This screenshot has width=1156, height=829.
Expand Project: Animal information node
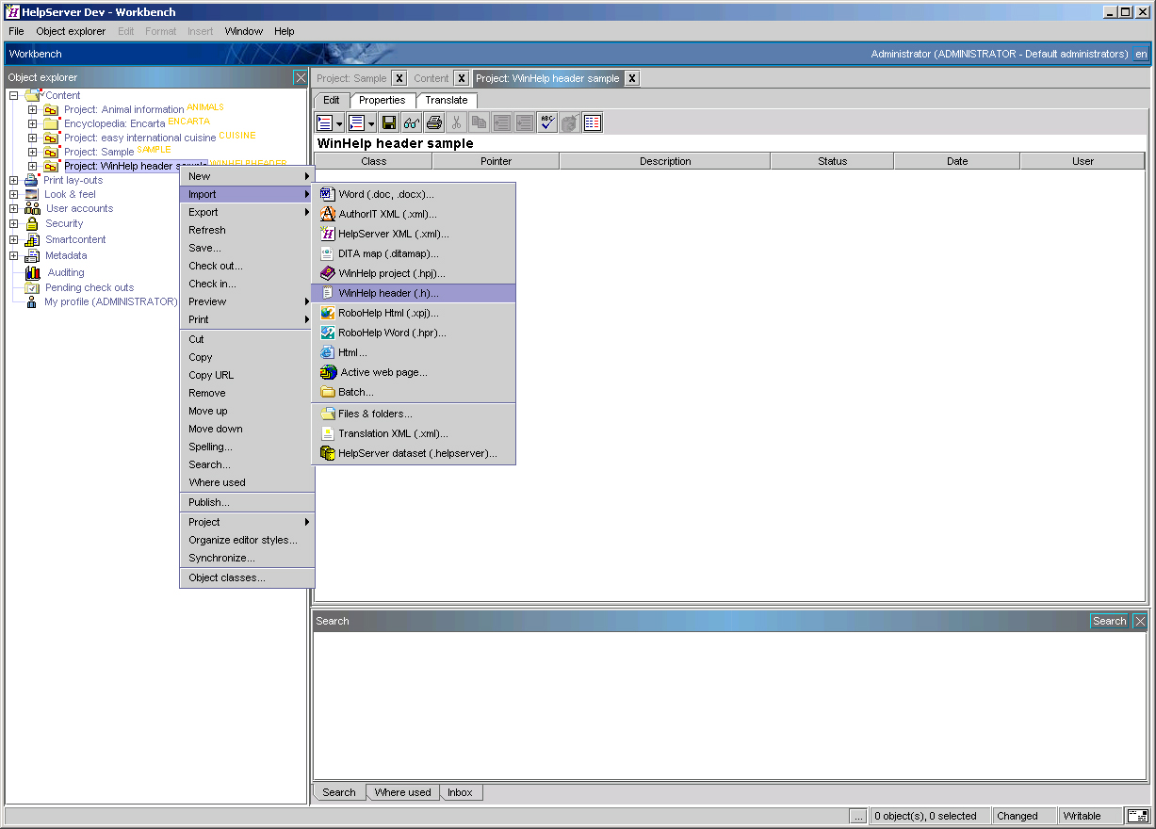32,108
